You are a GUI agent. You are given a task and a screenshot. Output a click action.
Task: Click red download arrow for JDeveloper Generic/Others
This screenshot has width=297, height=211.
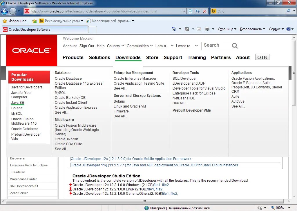coord(70,193)
